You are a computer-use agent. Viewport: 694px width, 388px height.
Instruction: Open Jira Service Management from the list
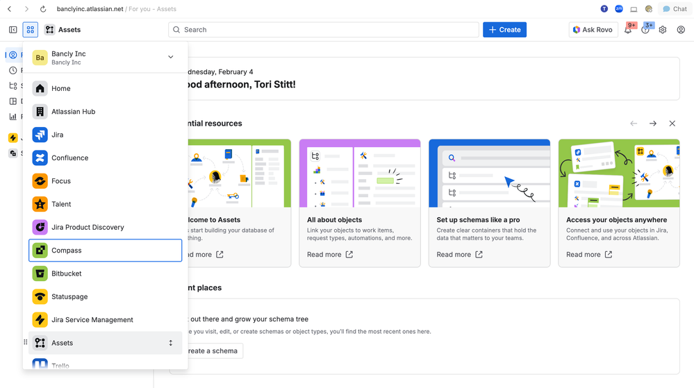106,319
